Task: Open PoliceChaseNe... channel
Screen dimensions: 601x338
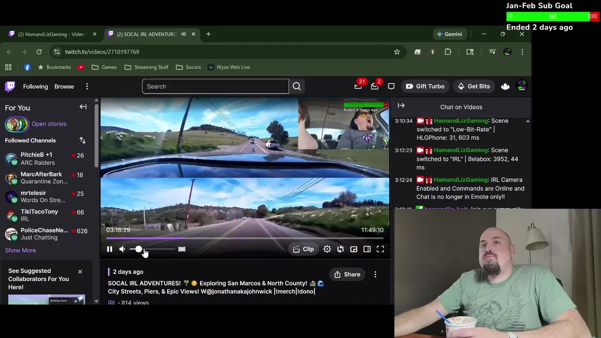Action: (x=47, y=234)
